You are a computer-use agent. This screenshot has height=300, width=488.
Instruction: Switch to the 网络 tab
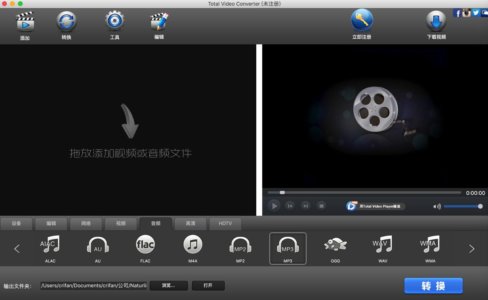coord(86,224)
